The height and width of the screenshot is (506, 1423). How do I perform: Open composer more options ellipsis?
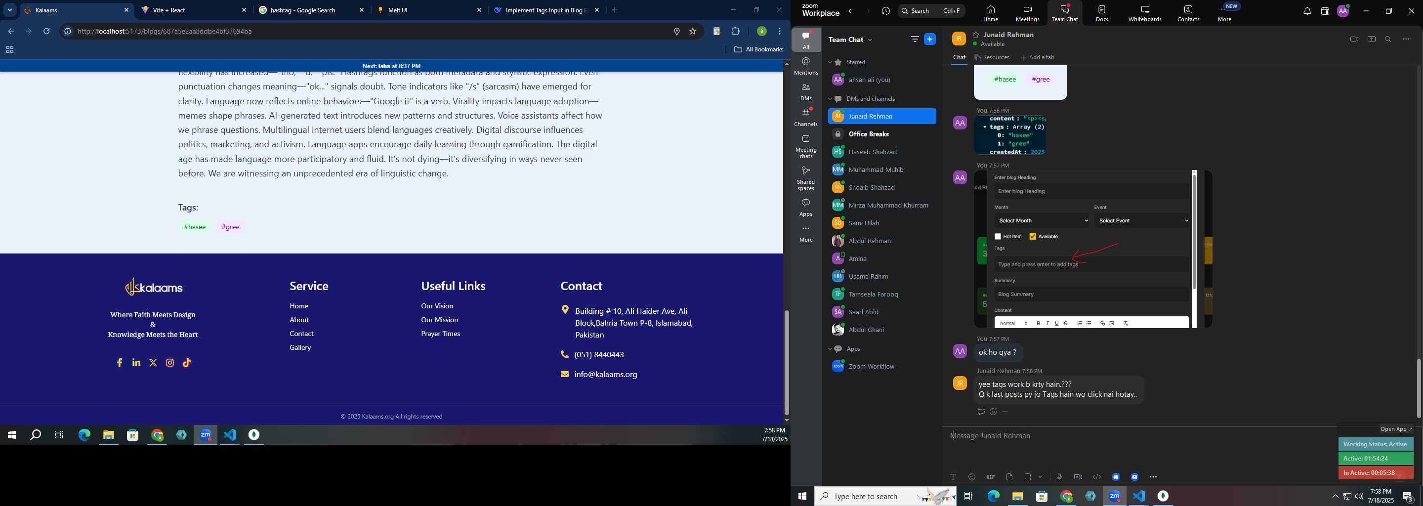(x=1153, y=477)
